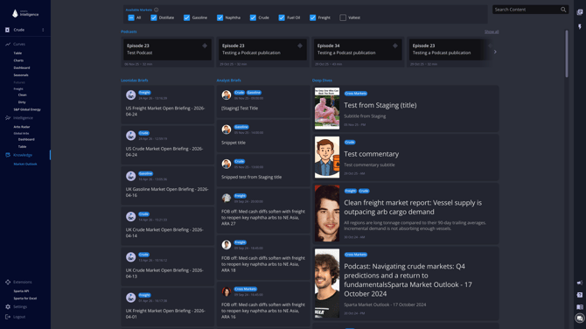Image resolution: width=586 pixels, height=329 pixels.
Task: Click the Logout text in sidebar
Action: [19, 317]
